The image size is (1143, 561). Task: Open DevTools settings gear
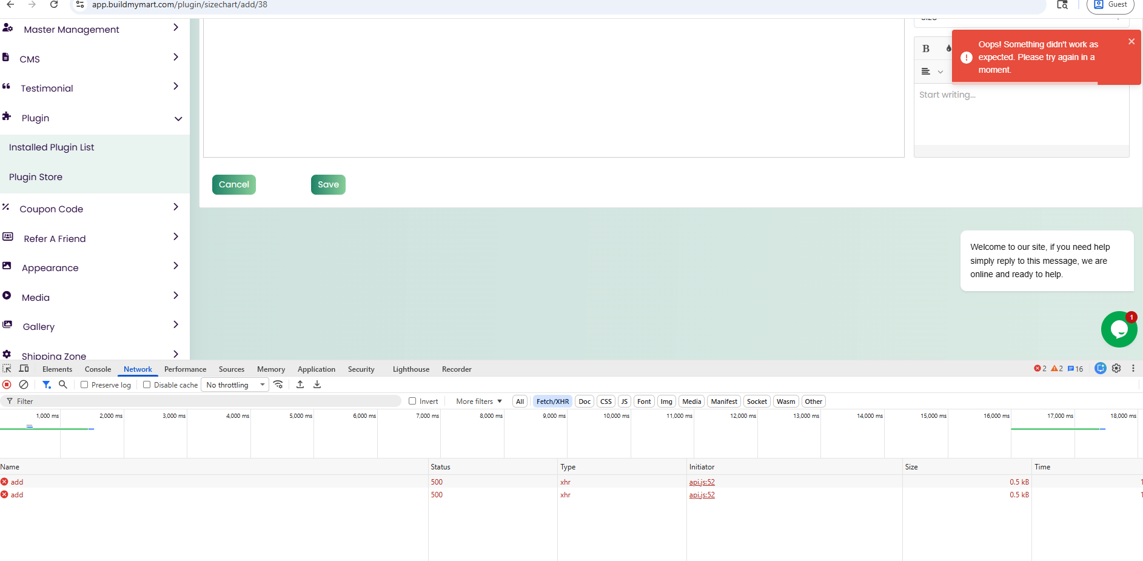(1116, 368)
